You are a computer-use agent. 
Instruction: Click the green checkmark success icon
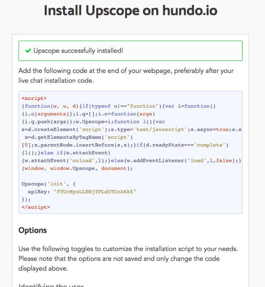(x=28, y=51)
